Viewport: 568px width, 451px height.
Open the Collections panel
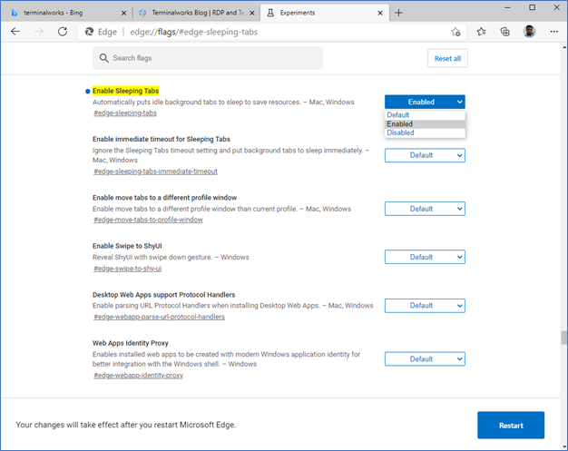505,32
